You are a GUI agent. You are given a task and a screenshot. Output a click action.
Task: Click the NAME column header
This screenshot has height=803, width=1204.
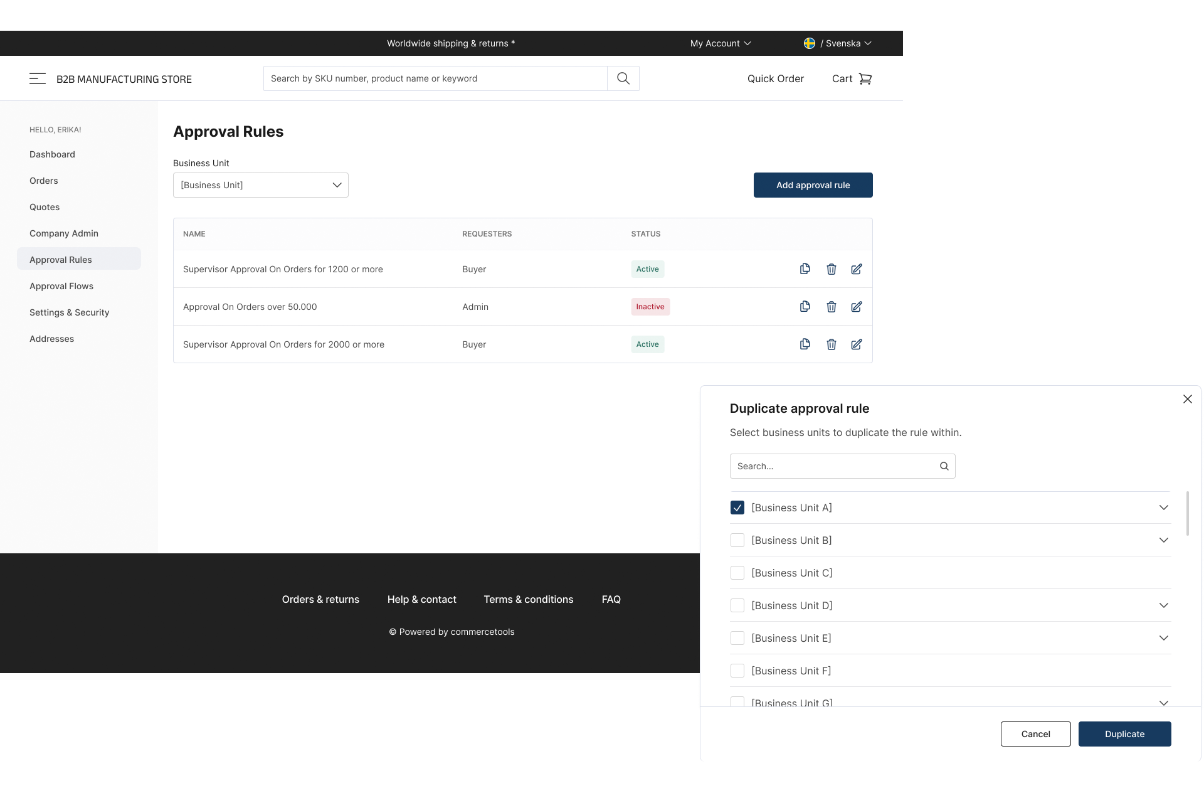194,234
